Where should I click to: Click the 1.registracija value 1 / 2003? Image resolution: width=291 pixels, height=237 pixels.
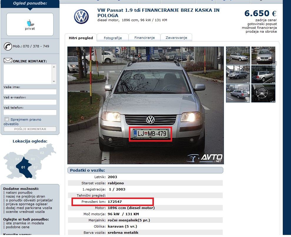(117, 189)
